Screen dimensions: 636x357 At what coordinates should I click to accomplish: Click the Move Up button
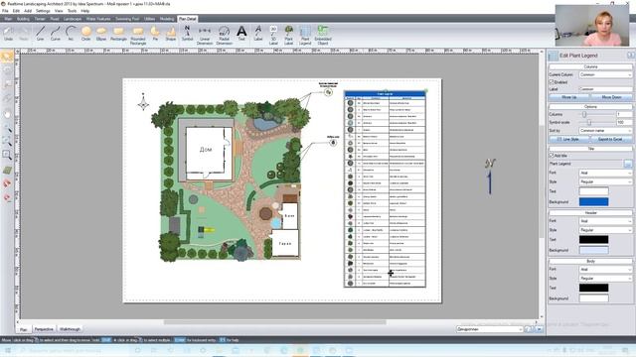[568, 97]
